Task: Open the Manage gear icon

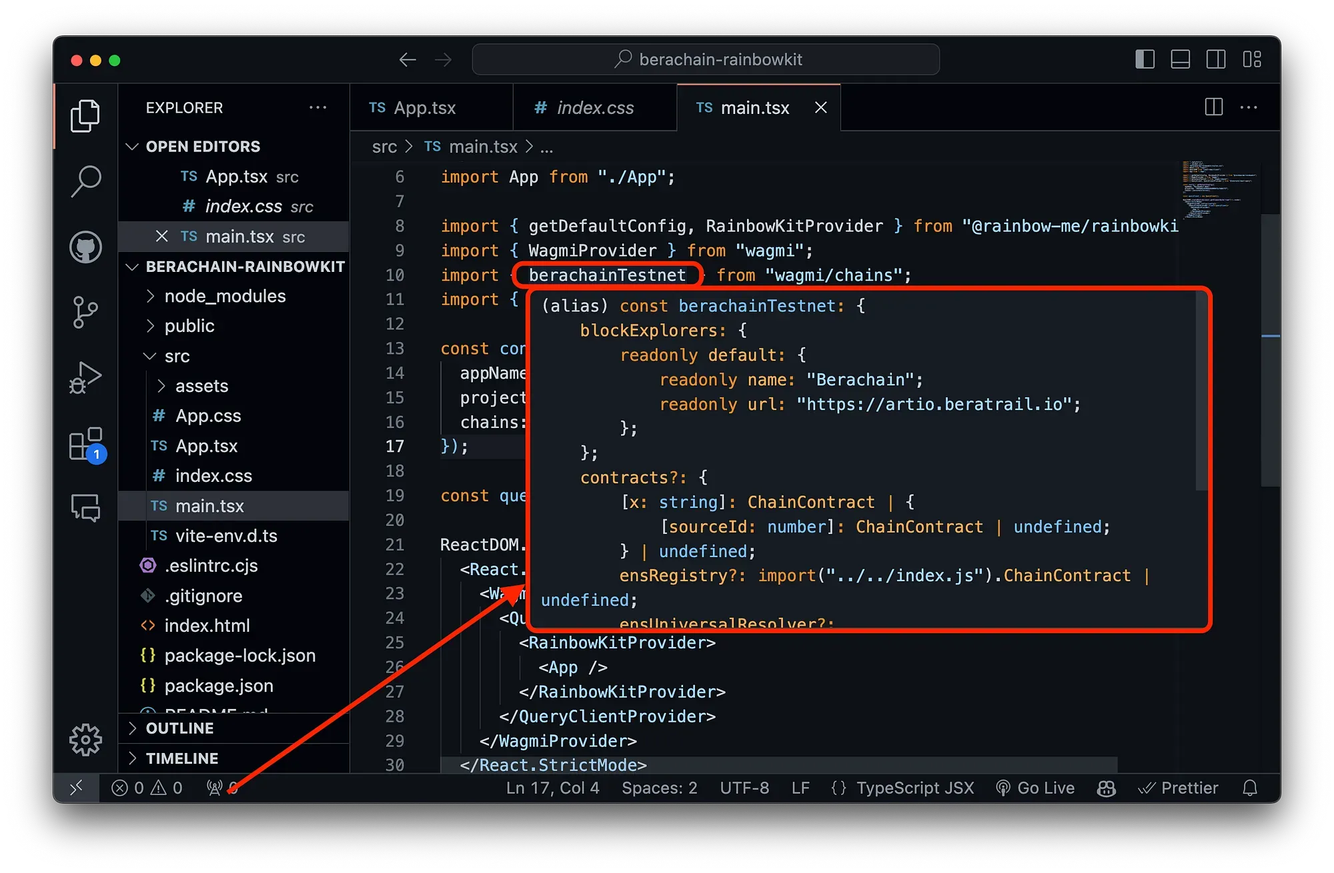Action: (x=85, y=740)
